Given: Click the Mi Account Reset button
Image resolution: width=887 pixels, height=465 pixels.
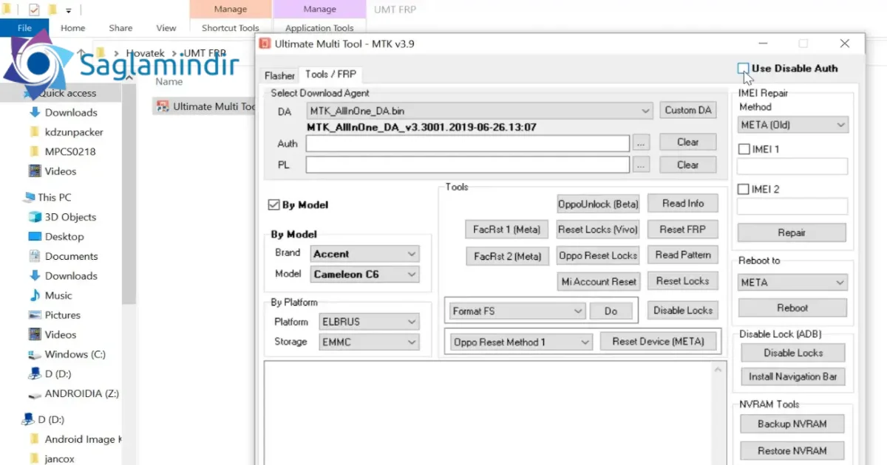Looking at the screenshot, I should pos(599,281).
